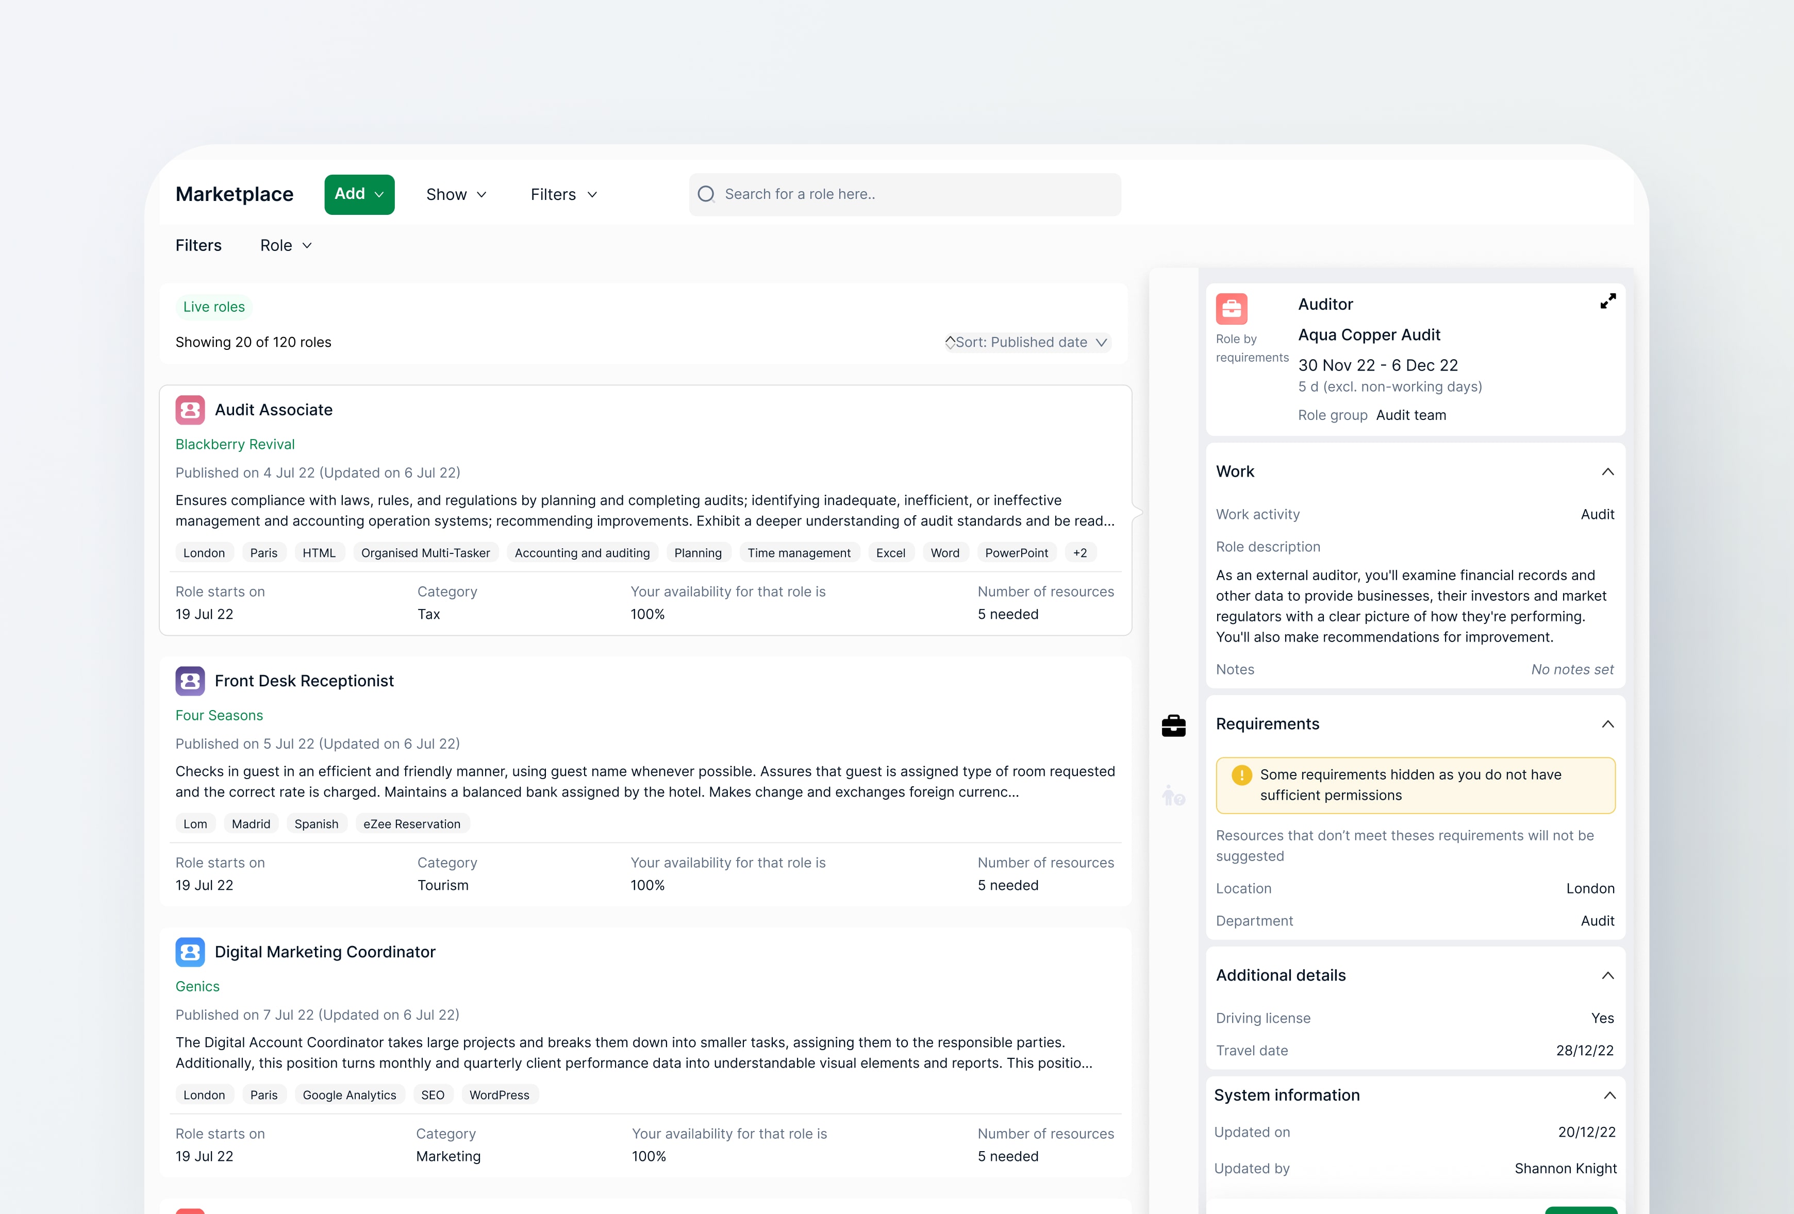Click the expand arrows icon on Auditor panel
The width and height of the screenshot is (1794, 1214).
(1607, 302)
